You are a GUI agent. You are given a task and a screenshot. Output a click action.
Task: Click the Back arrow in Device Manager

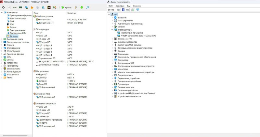pyautogui.click(x=109, y=10)
